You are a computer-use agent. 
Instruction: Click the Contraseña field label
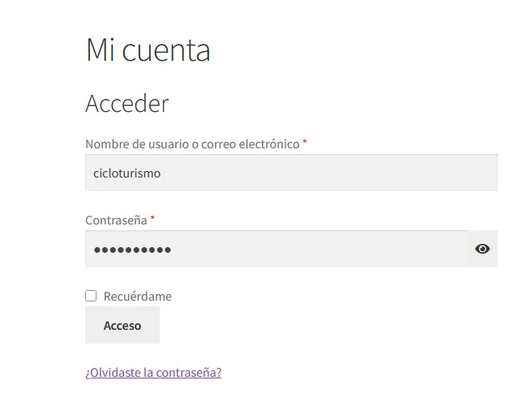pyautogui.click(x=116, y=220)
